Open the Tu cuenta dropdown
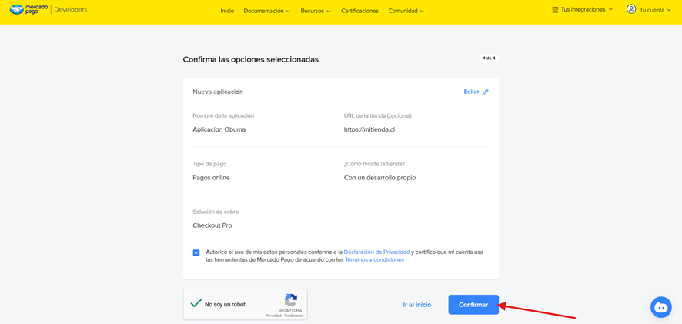 [x=655, y=10]
